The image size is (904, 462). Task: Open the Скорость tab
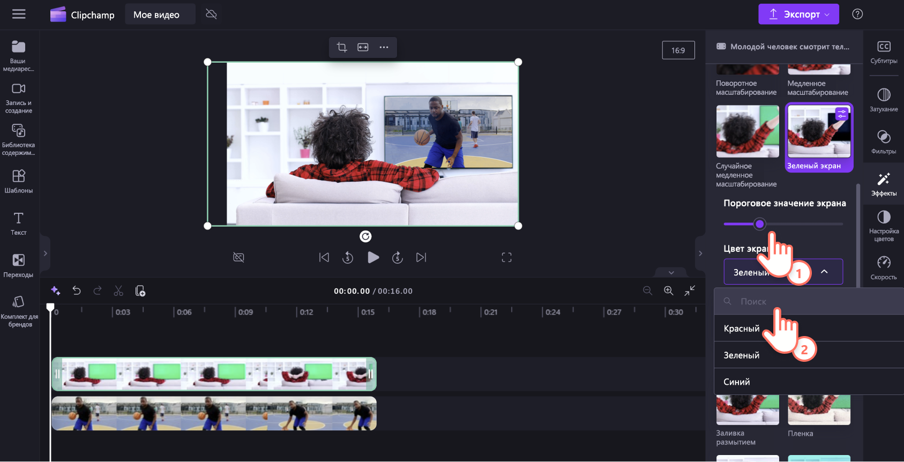pyautogui.click(x=884, y=269)
